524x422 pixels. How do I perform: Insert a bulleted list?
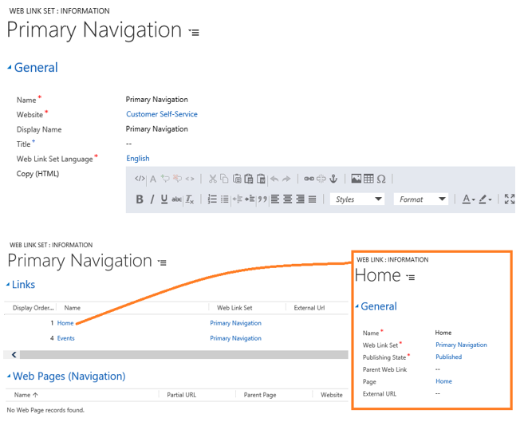pos(225,199)
